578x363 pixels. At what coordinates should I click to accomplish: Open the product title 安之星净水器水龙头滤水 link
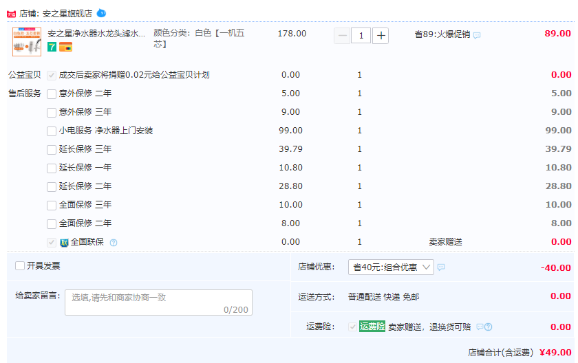tap(96, 34)
